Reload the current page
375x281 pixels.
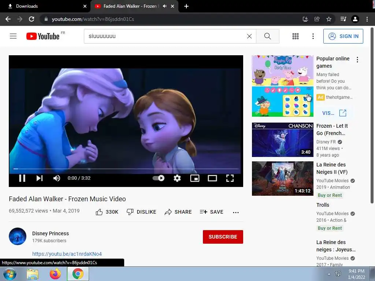coord(31,19)
